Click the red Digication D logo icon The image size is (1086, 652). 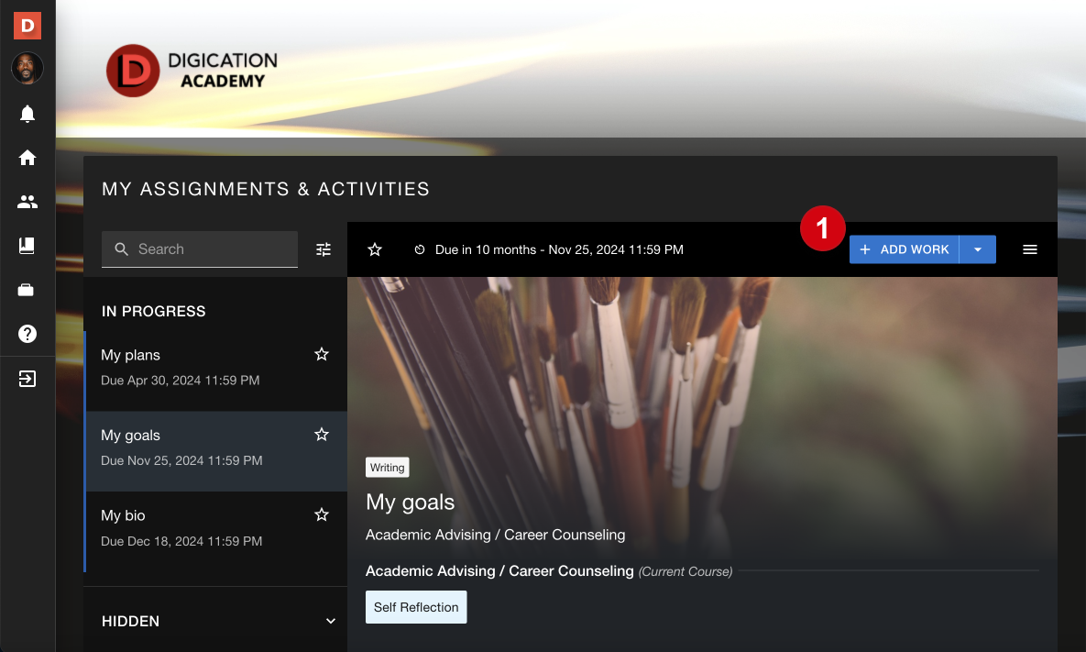click(x=27, y=26)
